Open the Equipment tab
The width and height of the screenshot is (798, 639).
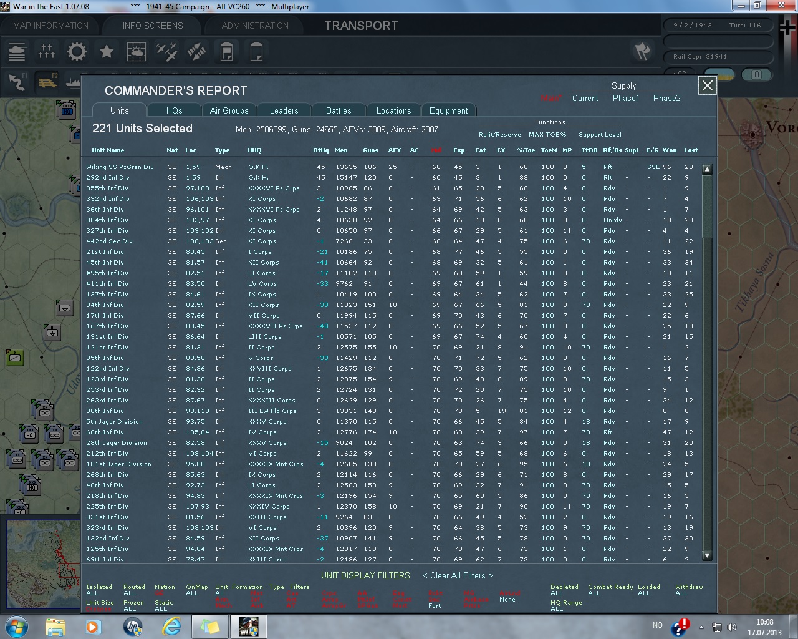[448, 110]
